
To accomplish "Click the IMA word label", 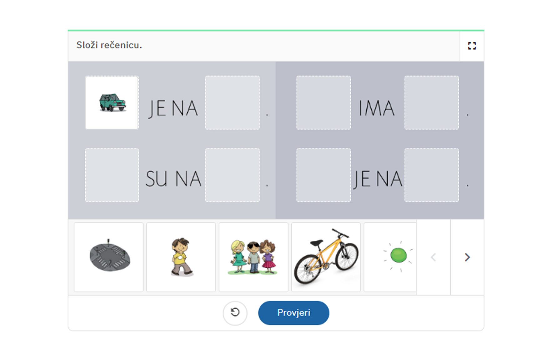I will [377, 109].
